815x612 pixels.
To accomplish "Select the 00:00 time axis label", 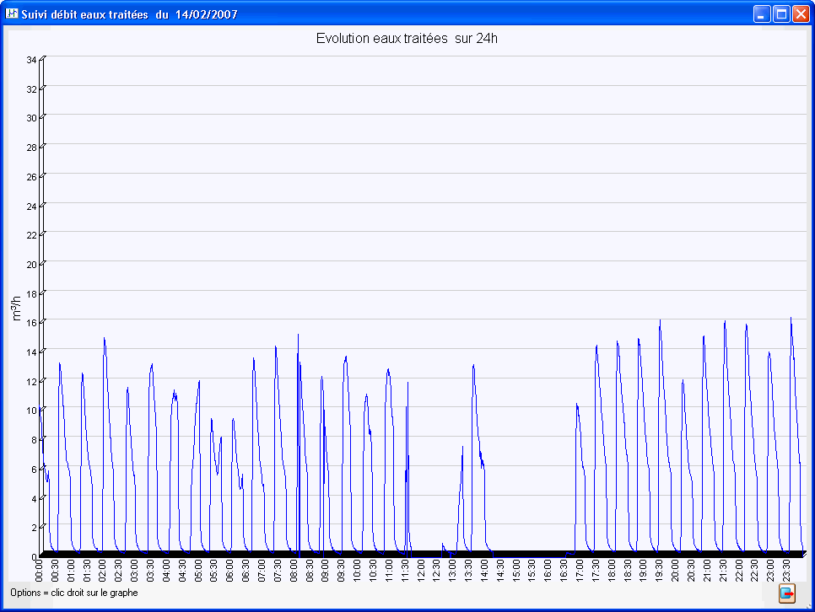I will pos(40,572).
